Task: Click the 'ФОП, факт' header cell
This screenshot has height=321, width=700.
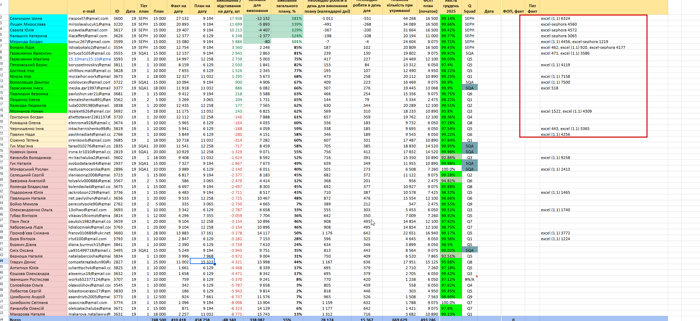Action: click(x=513, y=11)
